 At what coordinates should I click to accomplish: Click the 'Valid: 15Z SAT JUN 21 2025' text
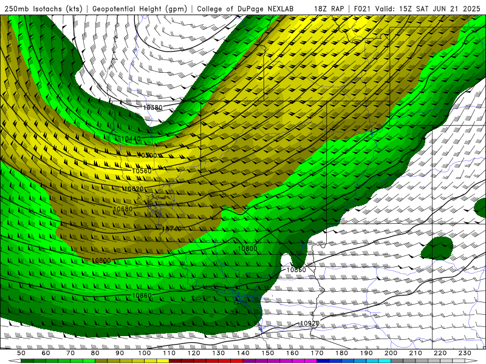tap(428, 8)
